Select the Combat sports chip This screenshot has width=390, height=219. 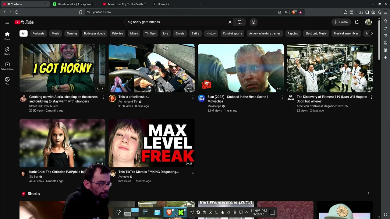tap(232, 33)
